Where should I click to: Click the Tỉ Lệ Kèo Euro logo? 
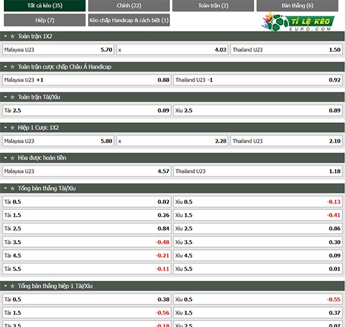(298, 22)
